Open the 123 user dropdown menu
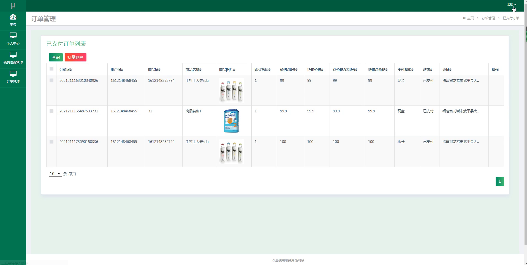Screen dimensions: 527x265 point(512,5)
